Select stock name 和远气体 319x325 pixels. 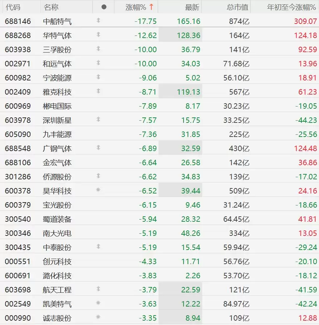click(x=57, y=64)
